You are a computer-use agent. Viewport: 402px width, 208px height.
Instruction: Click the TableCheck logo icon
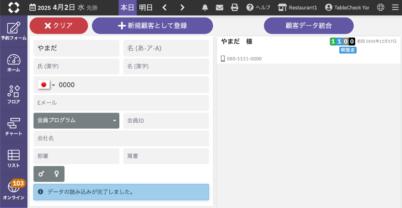click(x=14, y=7)
